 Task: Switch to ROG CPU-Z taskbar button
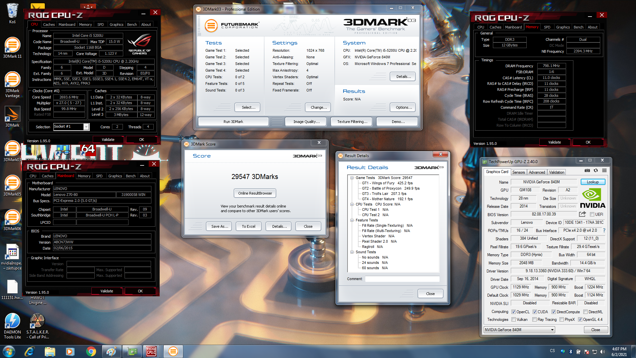click(152, 351)
